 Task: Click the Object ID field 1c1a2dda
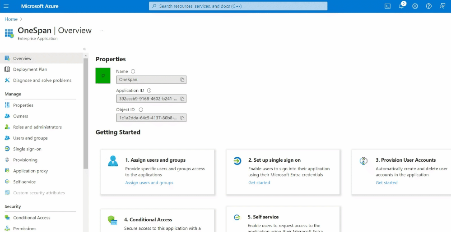click(151, 118)
